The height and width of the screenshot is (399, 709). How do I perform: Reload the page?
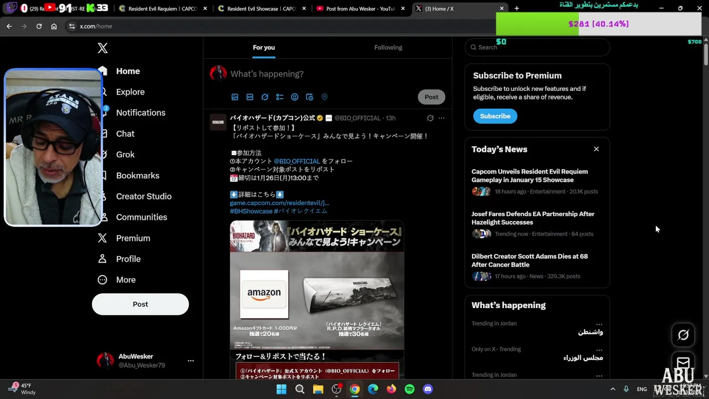click(x=39, y=26)
